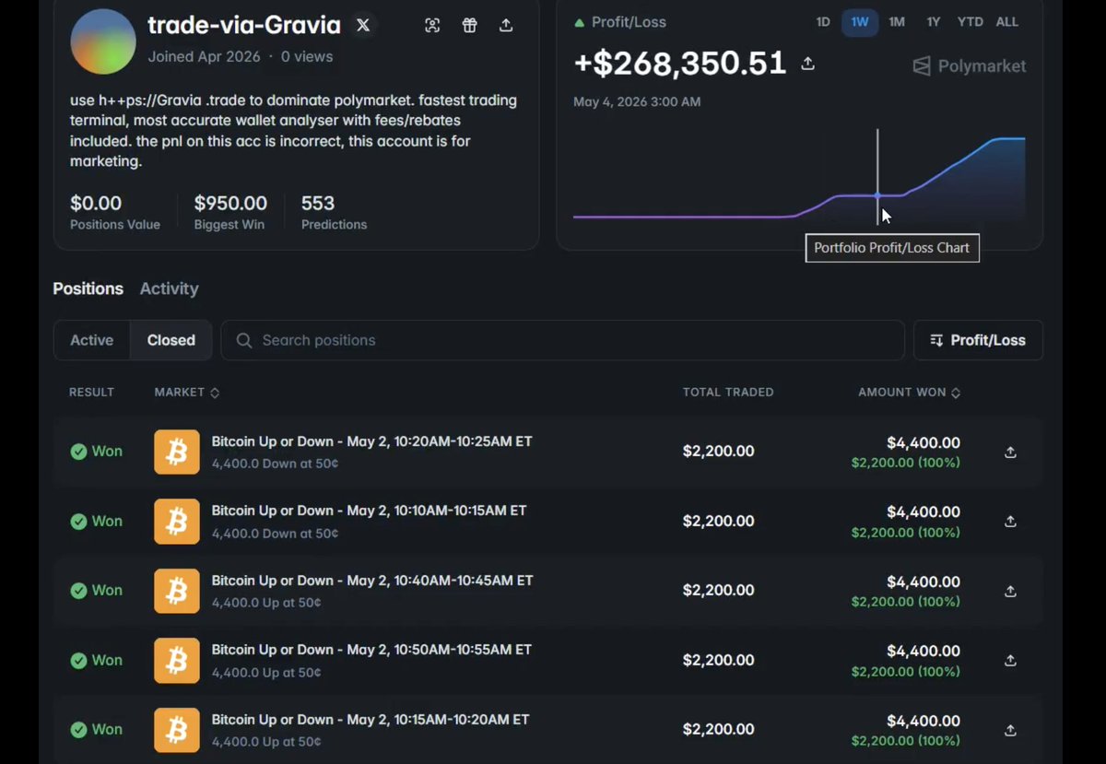The image size is (1106, 764).
Task: Select the YTD chart range
Action: click(x=970, y=22)
